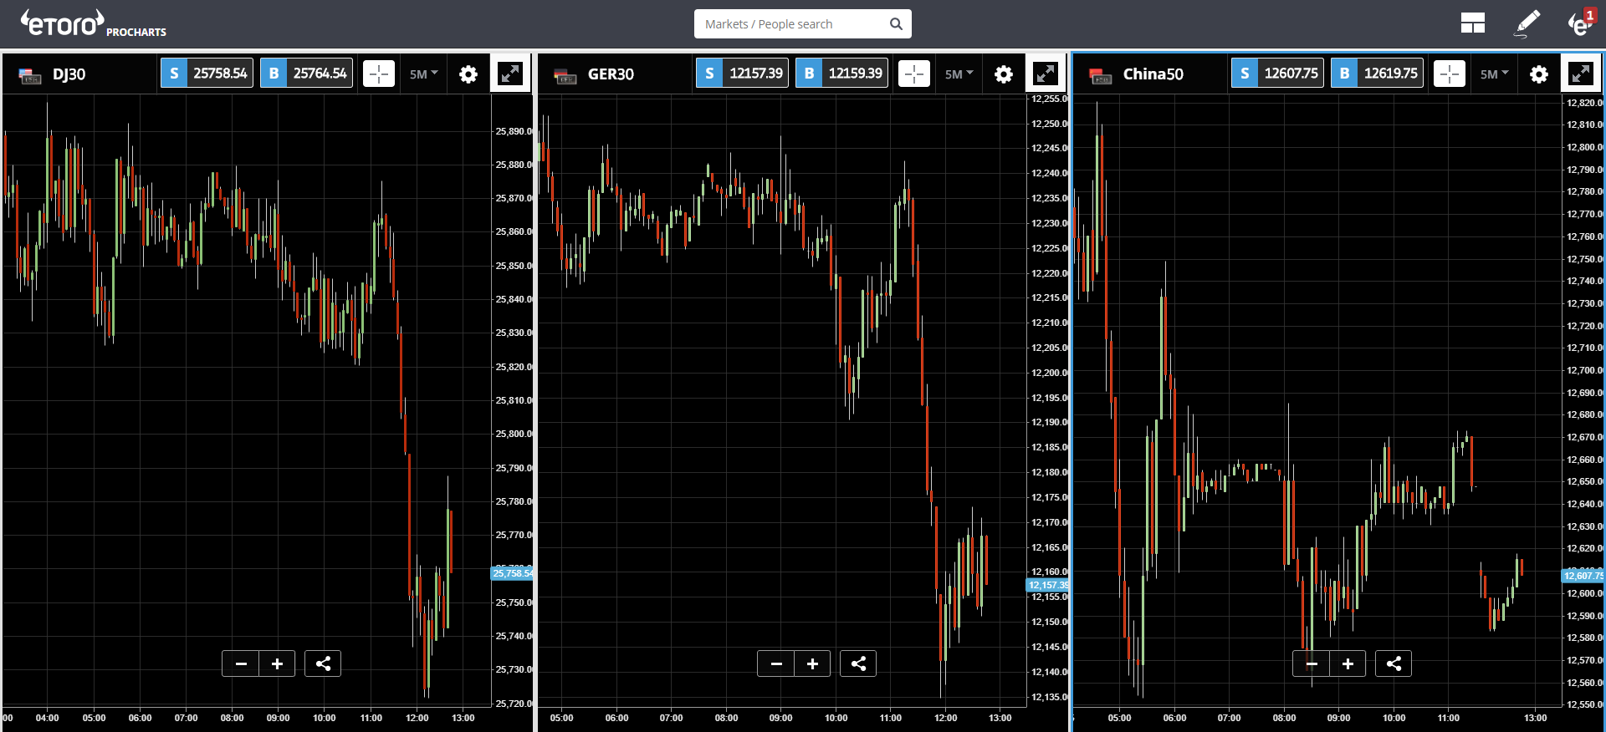Click the China50 instrument name
The width and height of the screenshot is (1606, 732).
click(1153, 74)
